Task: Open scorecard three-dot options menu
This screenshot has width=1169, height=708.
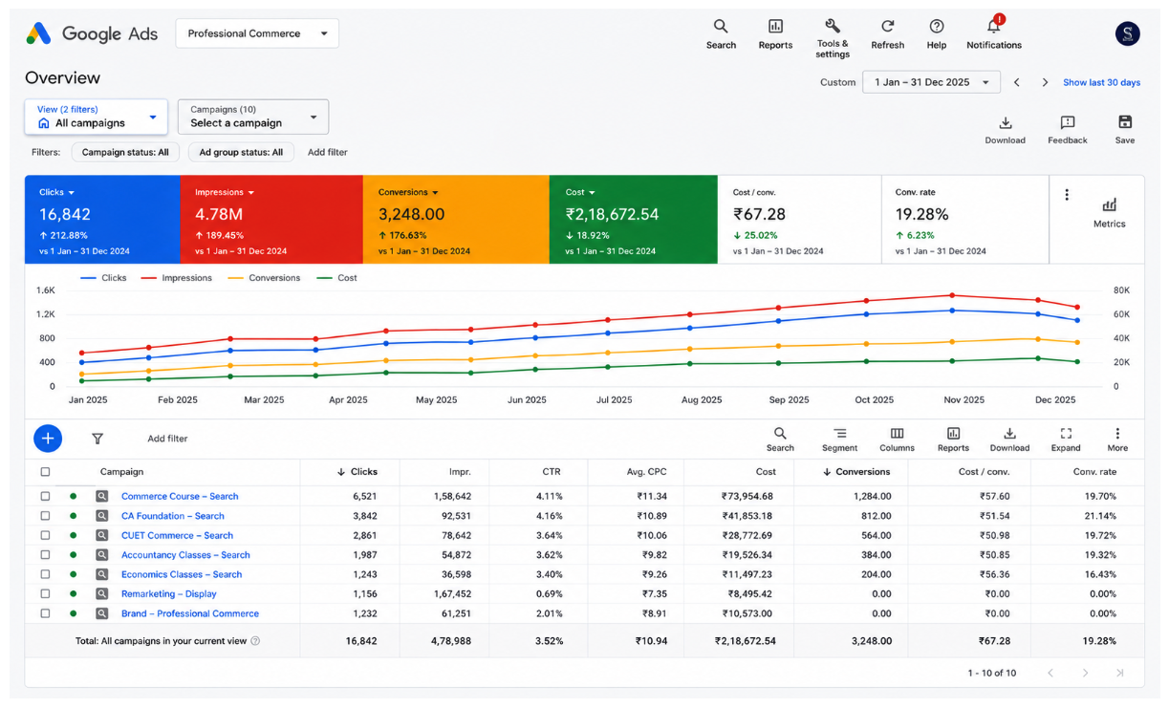Action: [x=1067, y=195]
